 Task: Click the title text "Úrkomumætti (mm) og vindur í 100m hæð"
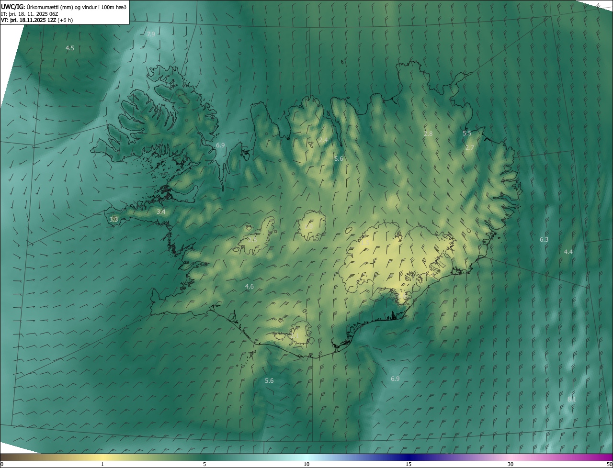76,7
